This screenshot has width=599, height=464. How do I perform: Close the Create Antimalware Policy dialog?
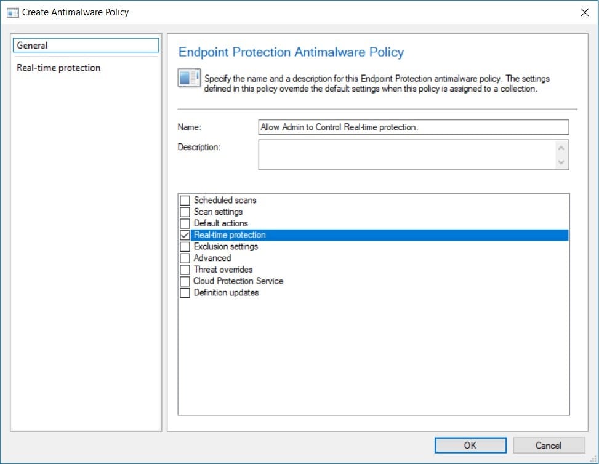pos(584,12)
